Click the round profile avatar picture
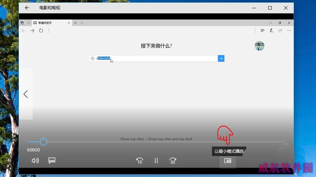The width and height of the screenshot is (316, 177). coord(260,46)
